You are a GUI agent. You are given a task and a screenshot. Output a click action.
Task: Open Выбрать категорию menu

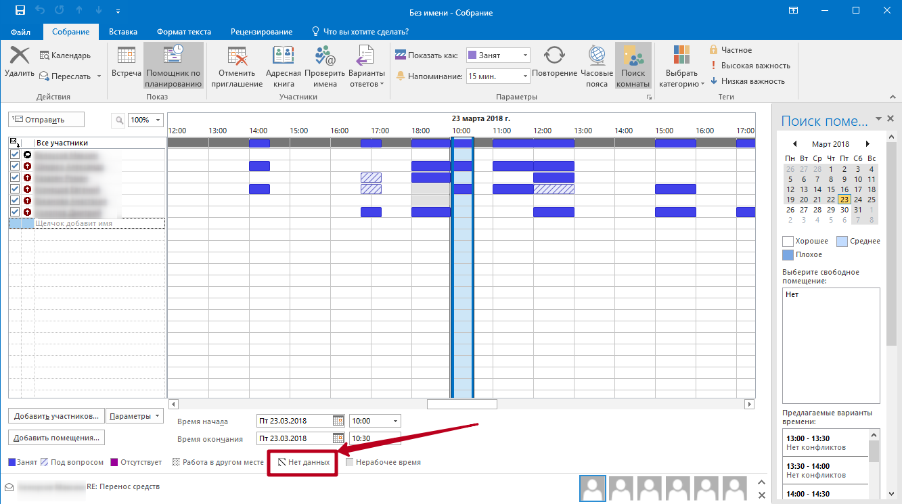point(681,67)
